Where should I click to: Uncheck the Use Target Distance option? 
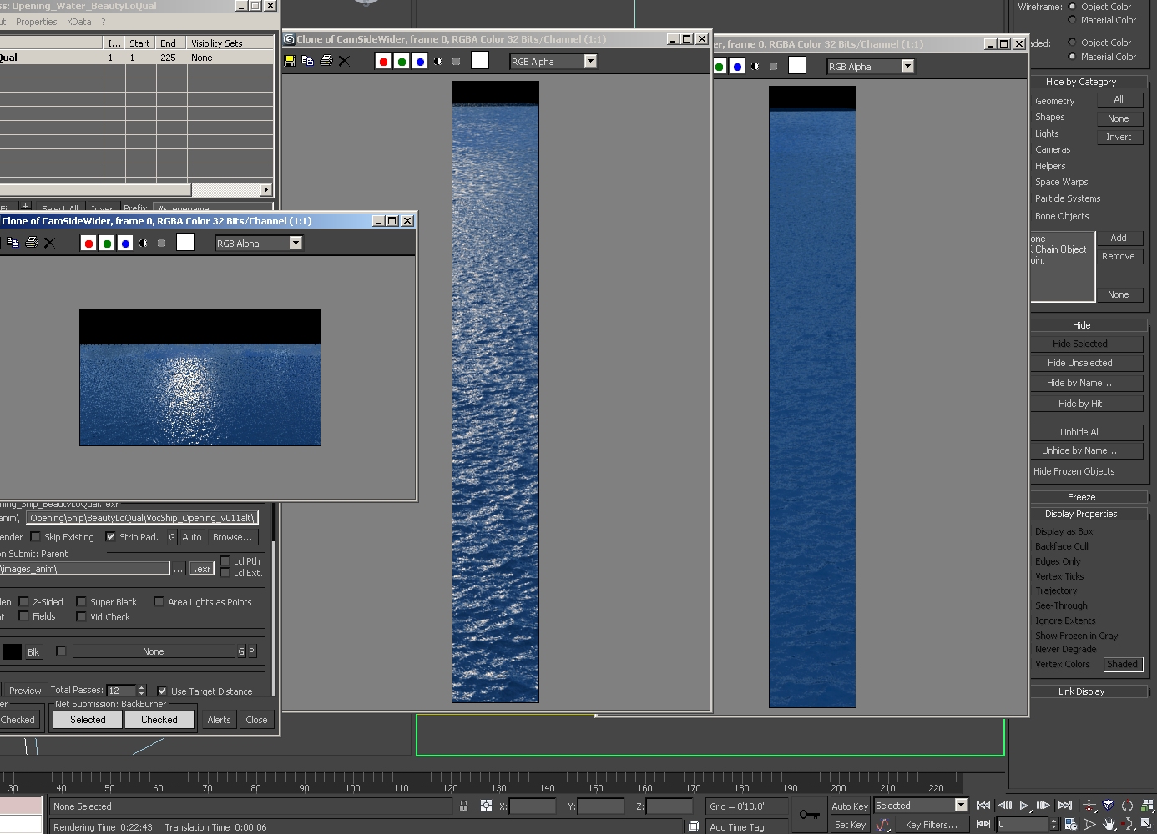pyautogui.click(x=162, y=691)
